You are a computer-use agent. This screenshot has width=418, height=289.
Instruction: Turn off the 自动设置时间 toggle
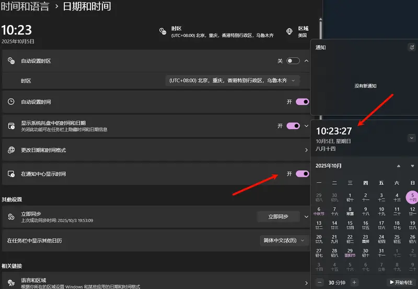pos(302,102)
